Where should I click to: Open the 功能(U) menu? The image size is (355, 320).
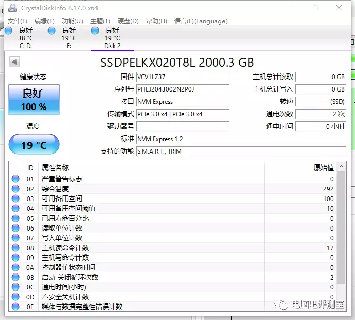click(72, 21)
